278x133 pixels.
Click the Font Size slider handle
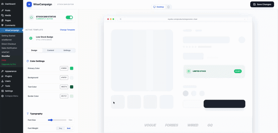(51, 120)
